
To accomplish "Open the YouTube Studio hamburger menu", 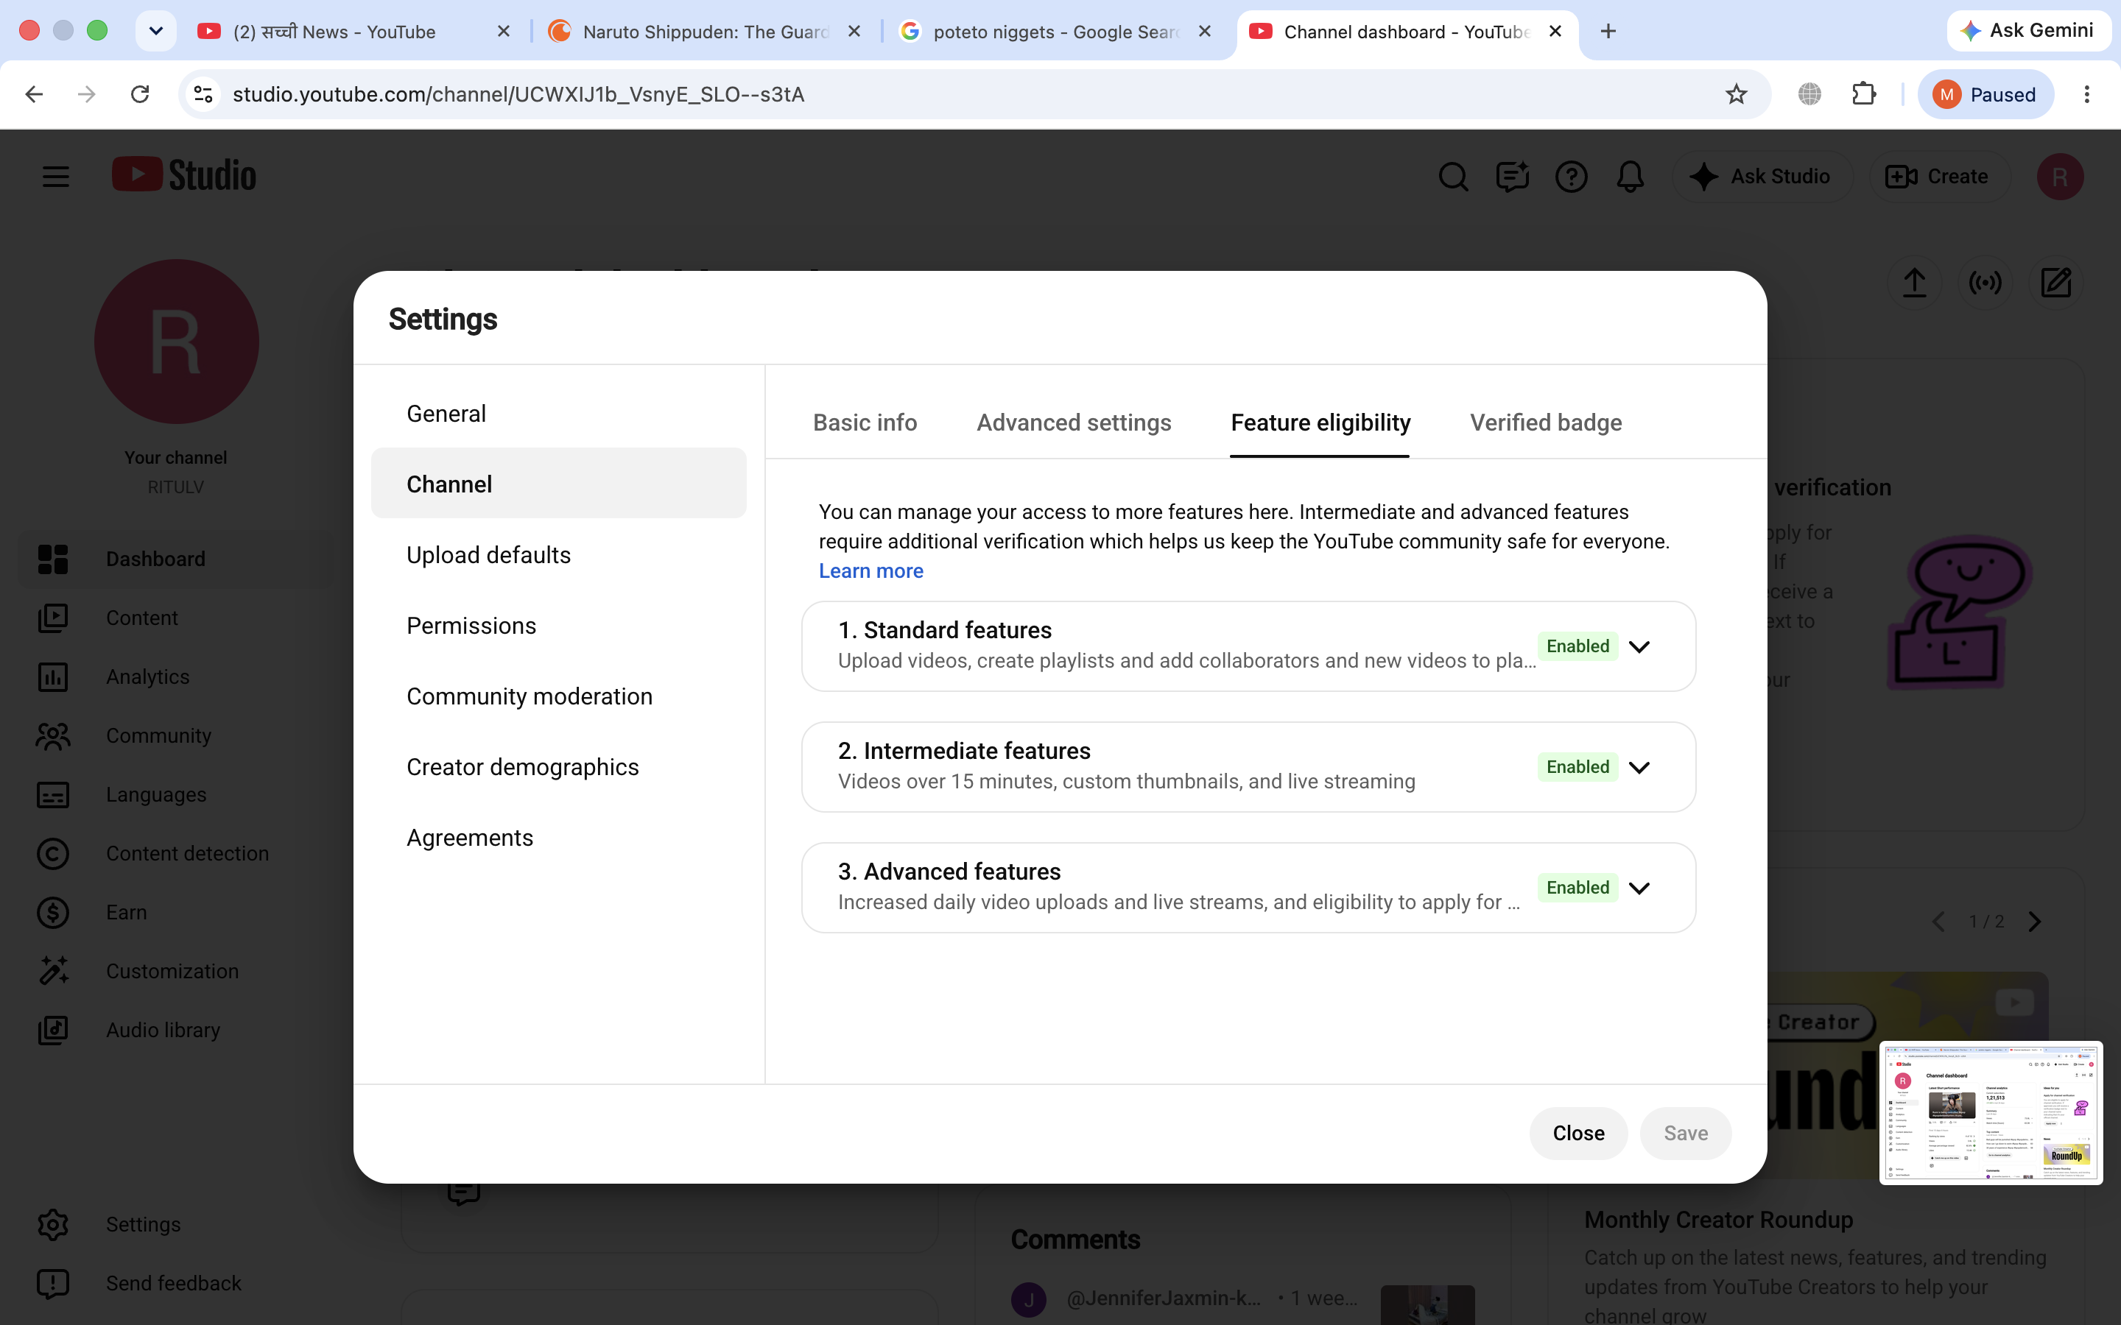I will (x=55, y=176).
